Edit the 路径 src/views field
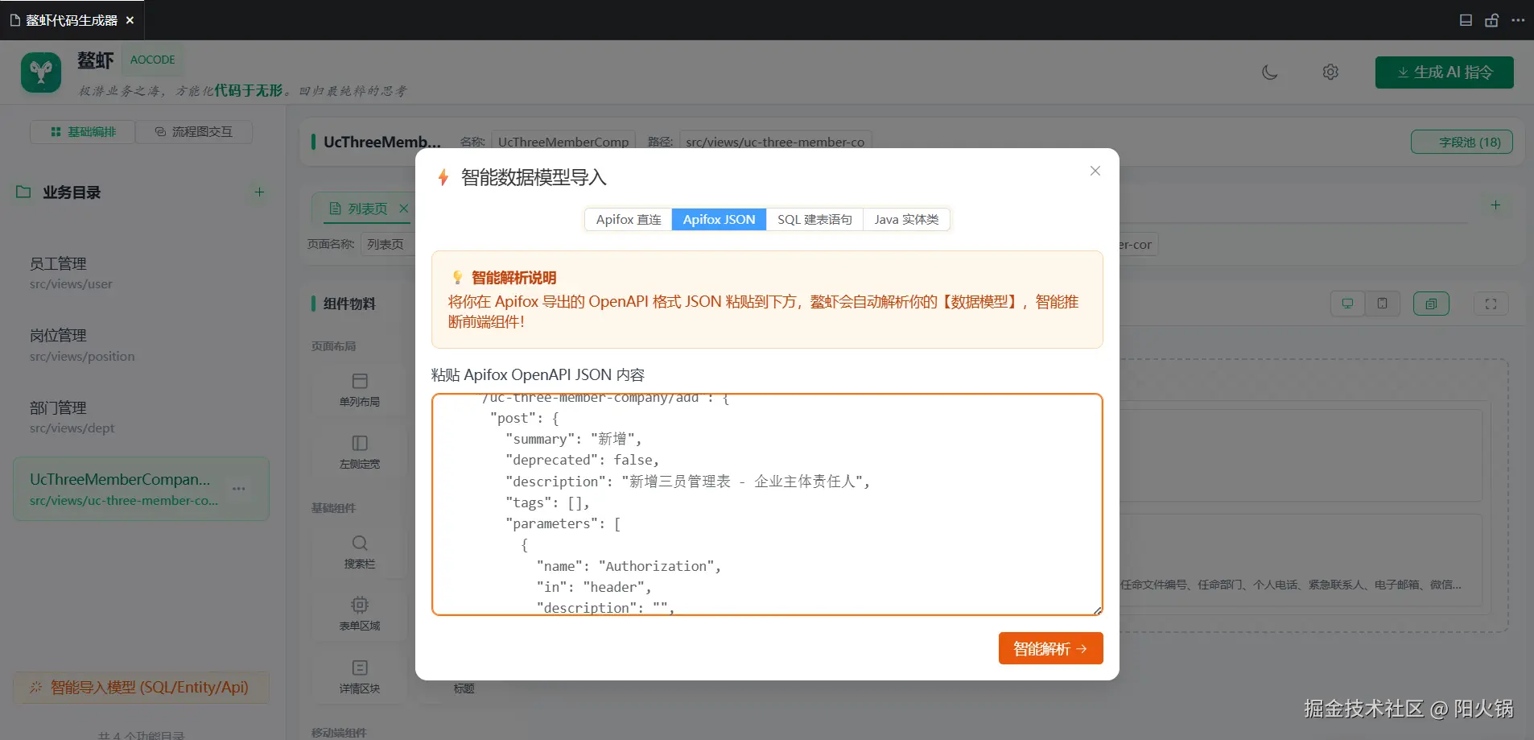 click(x=775, y=142)
